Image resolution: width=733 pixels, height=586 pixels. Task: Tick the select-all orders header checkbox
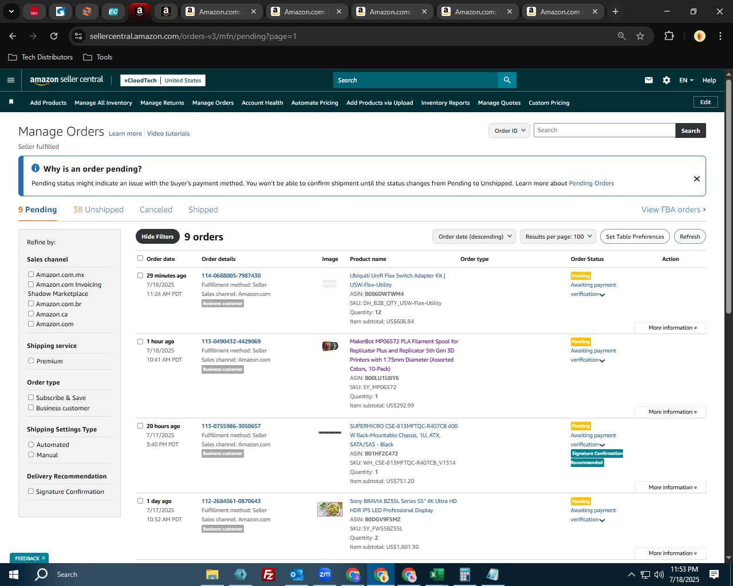140,258
